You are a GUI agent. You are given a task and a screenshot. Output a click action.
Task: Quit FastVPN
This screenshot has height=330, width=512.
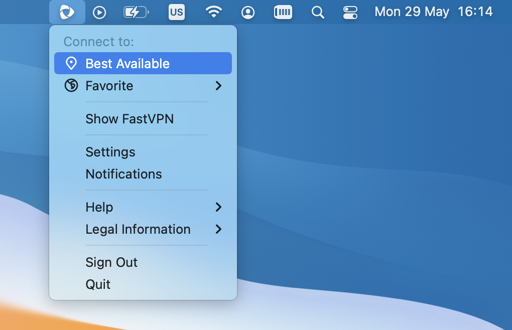pyautogui.click(x=143, y=284)
